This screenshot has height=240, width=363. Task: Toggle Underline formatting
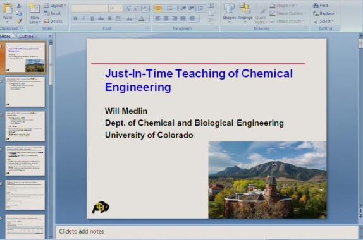[92, 18]
